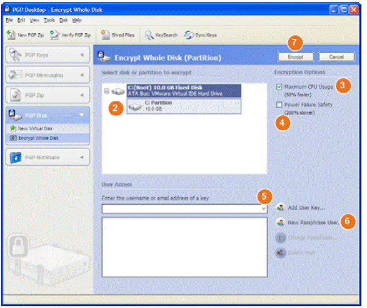The height and width of the screenshot is (308, 367).
Task: Click the PGP Disk panel icon
Action: [15, 115]
